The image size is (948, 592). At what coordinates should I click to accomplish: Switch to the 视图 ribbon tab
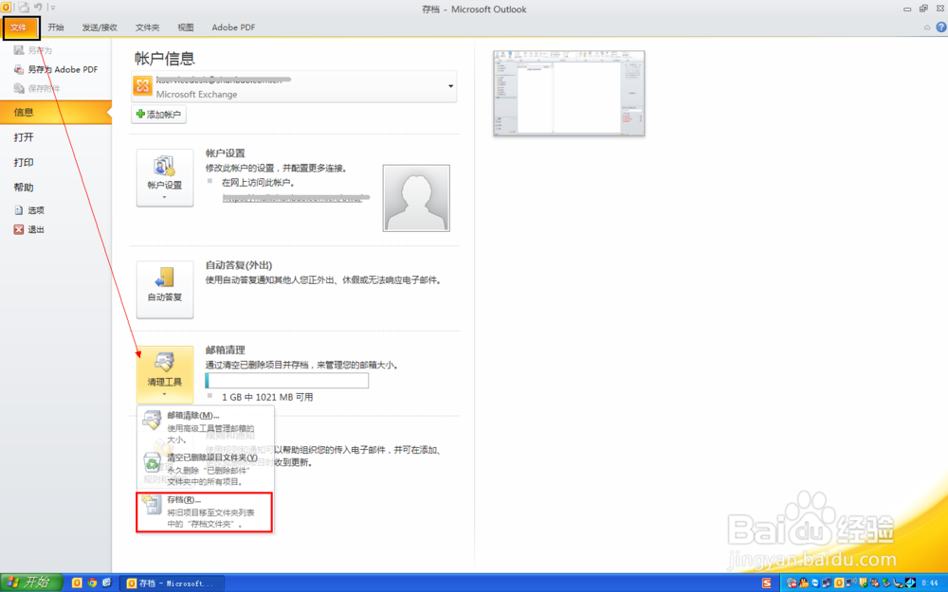click(186, 27)
